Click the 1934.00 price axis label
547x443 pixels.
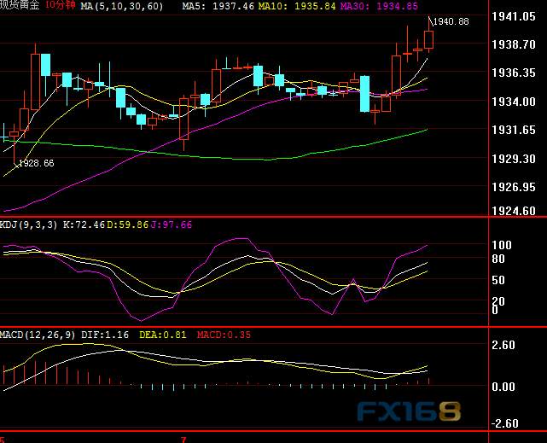pos(513,102)
